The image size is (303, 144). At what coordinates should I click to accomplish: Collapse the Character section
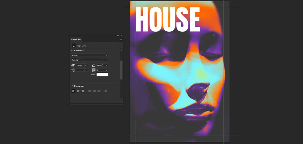[x=72, y=51]
